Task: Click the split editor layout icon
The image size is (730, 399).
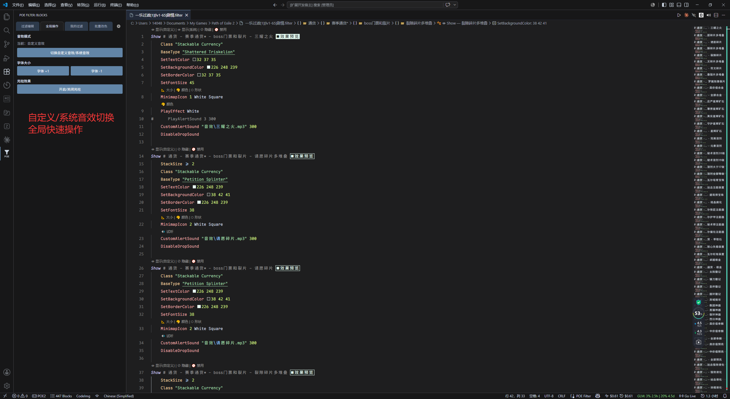Action: click(716, 15)
